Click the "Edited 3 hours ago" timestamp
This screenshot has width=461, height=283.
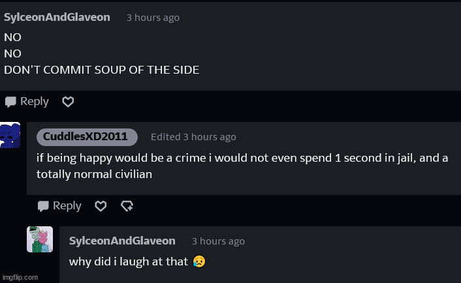point(193,137)
